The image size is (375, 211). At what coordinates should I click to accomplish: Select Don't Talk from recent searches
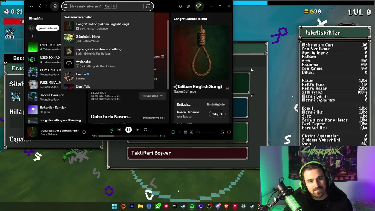107,86
